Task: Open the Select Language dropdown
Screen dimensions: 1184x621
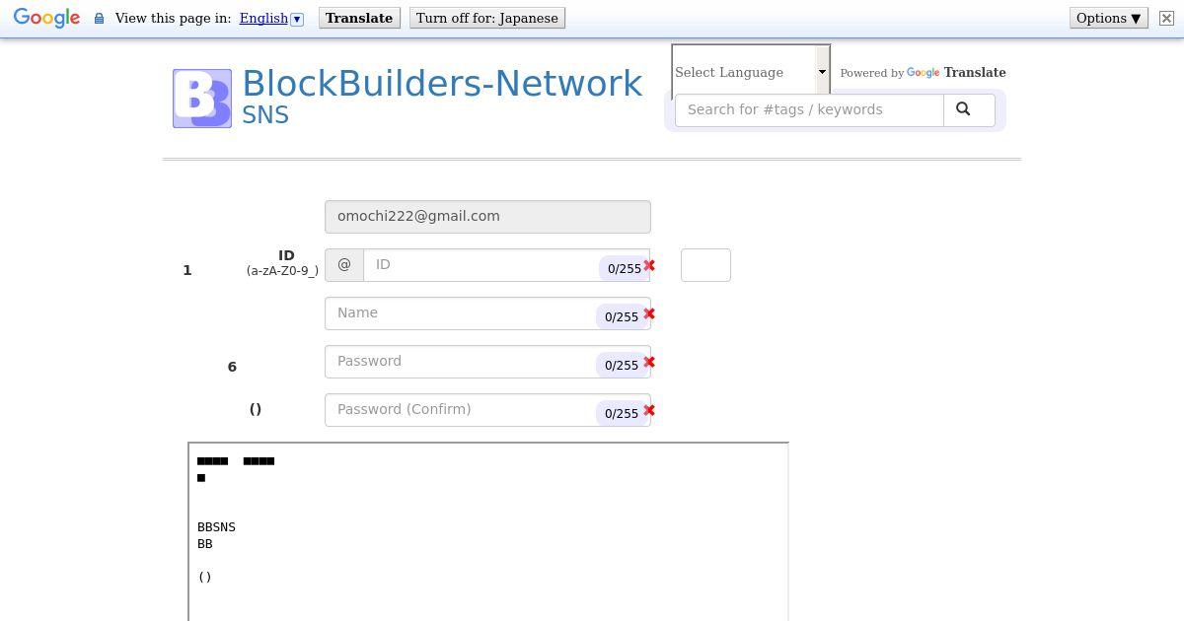Action: [751, 72]
